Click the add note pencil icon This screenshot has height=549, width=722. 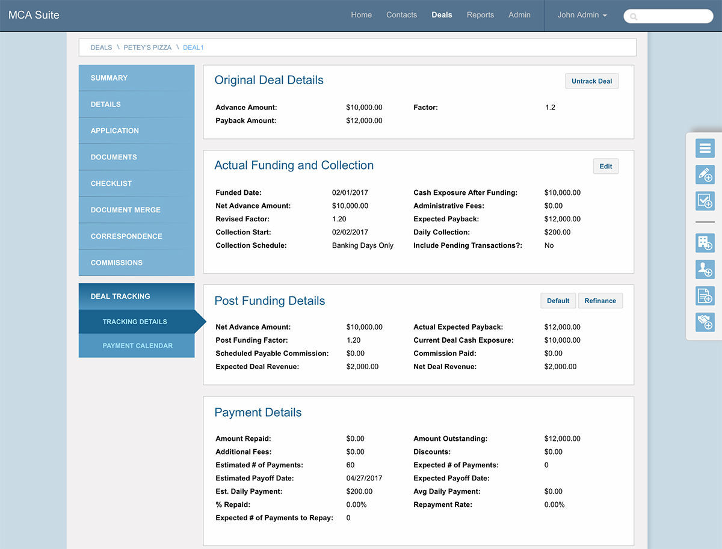point(705,174)
